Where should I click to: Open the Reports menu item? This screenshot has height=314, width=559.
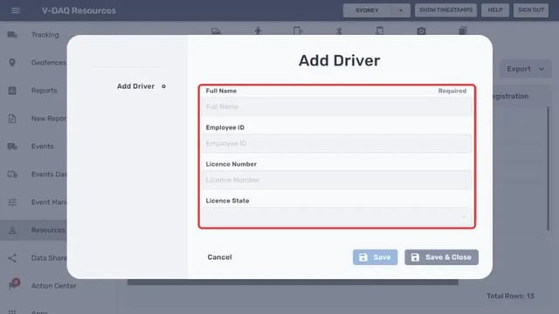pos(45,91)
